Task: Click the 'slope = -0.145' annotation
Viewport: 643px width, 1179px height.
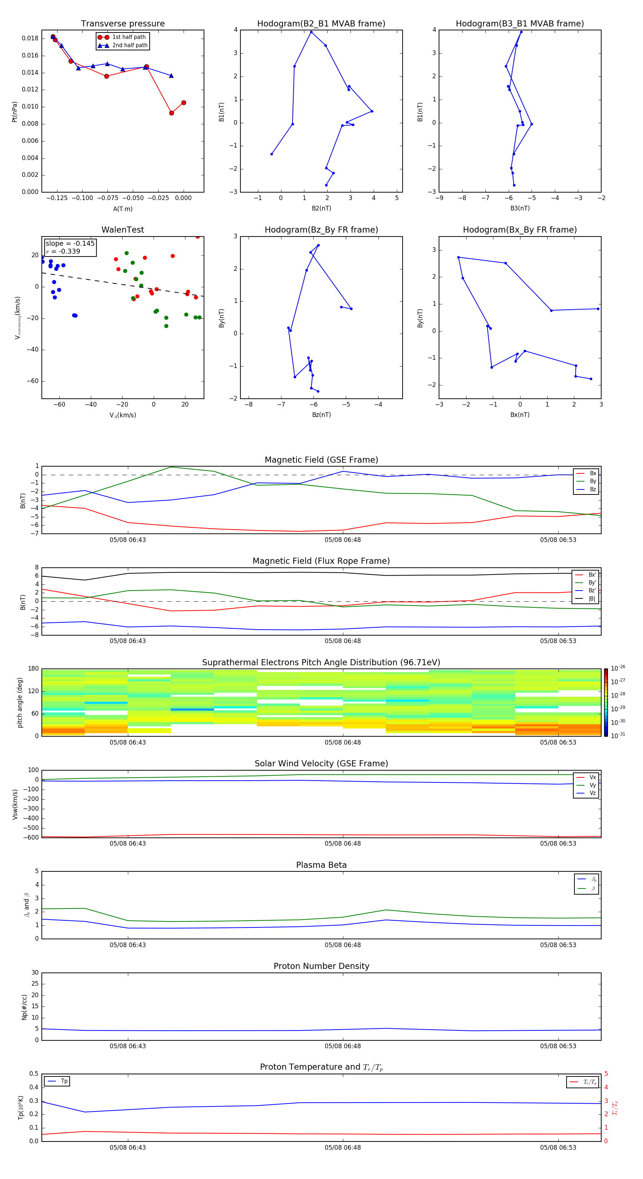Action: coord(70,244)
